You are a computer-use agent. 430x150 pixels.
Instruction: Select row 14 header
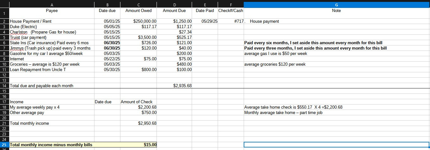[x=4, y=86]
